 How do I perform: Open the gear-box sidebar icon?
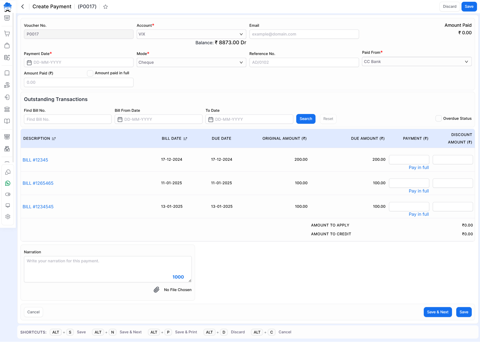[x=7, y=136]
